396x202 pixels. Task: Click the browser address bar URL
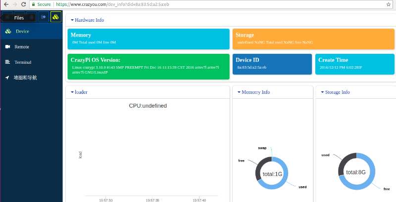[109, 3]
